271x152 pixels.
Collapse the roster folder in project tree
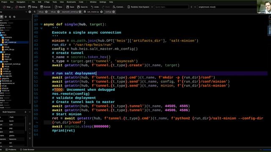click(4, 45)
